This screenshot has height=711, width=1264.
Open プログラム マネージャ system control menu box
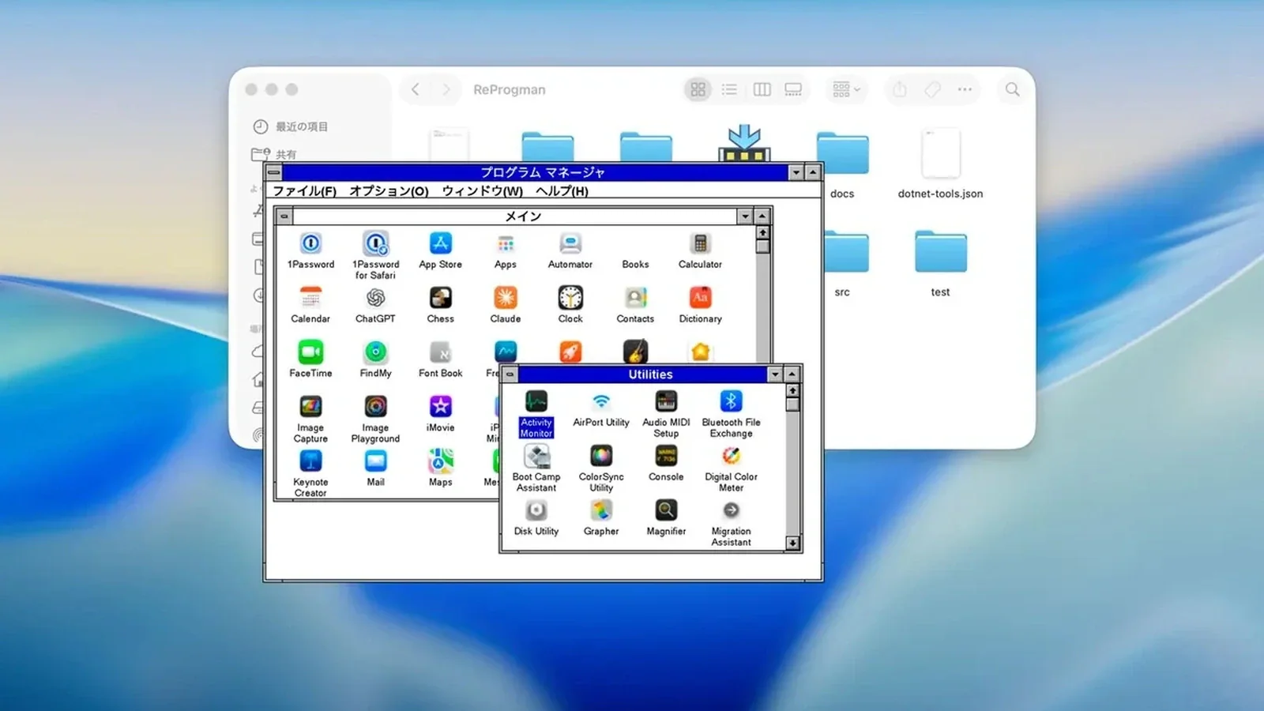274,172
